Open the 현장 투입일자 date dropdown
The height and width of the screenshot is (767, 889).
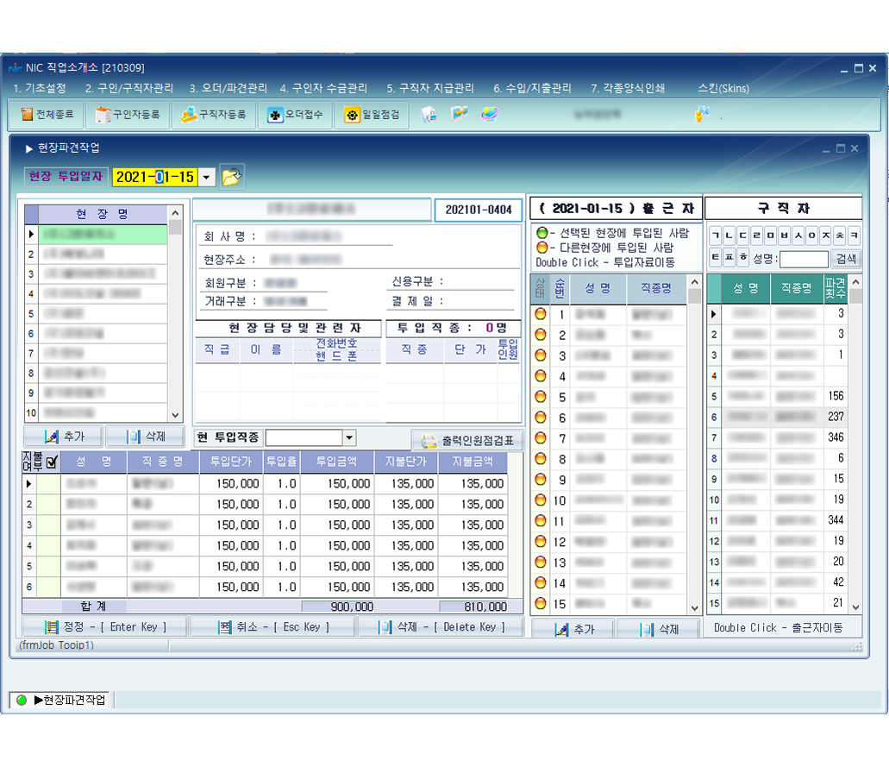207,177
